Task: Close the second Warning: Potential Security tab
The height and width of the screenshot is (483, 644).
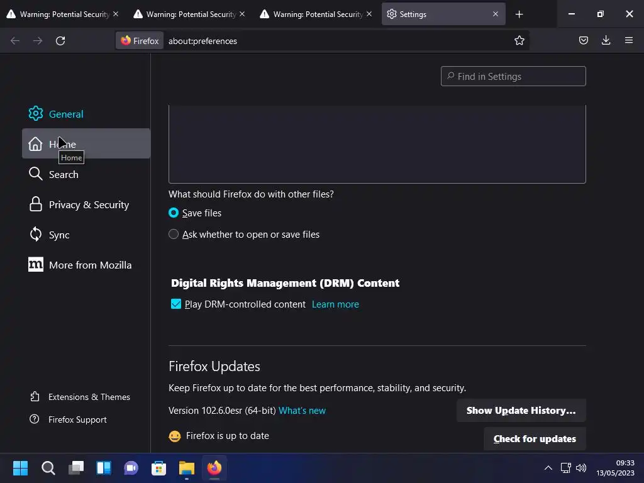Action: (x=242, y=14)
